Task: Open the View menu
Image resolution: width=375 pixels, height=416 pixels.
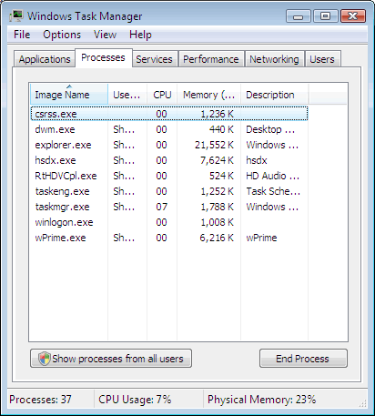Action: click(105, 35)
